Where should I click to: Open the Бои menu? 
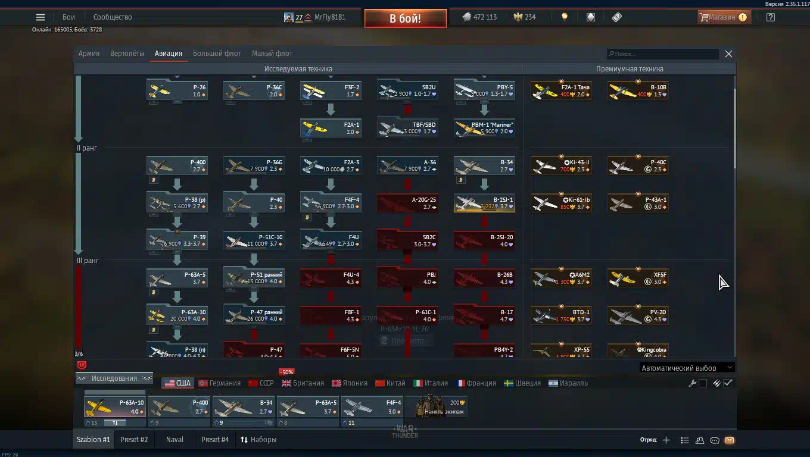click(x=68, y=17)
